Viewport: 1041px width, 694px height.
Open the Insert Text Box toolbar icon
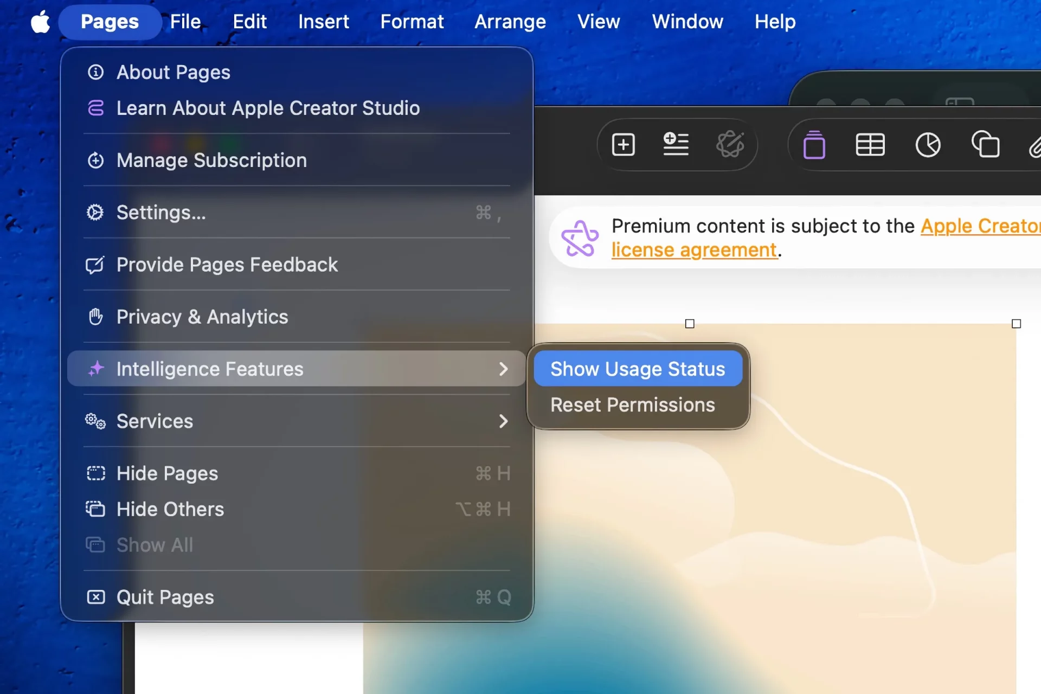coord(676,145)
